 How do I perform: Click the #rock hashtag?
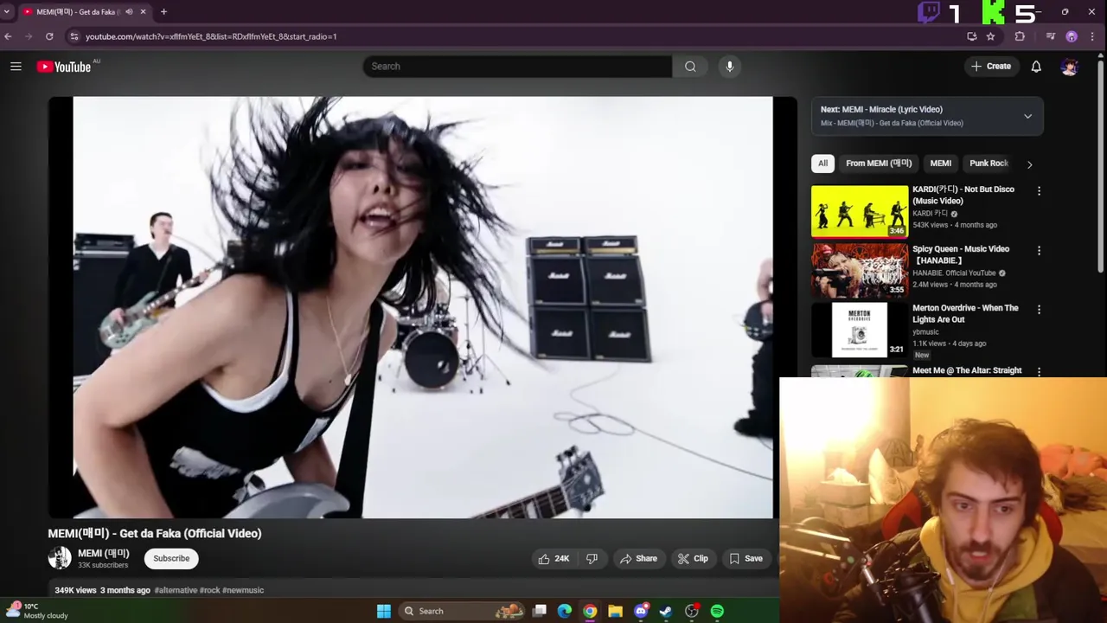pos(210,590)
